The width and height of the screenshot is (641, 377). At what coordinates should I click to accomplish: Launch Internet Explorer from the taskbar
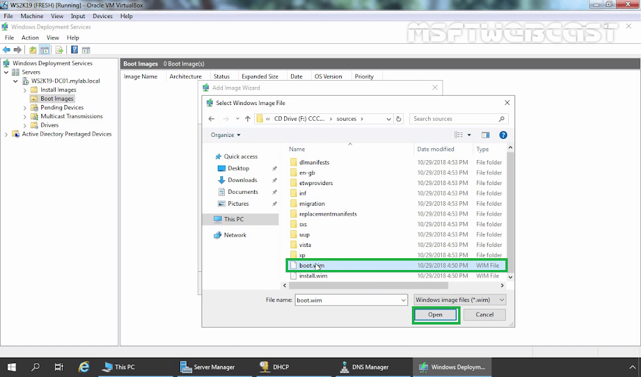pos(84,367)
